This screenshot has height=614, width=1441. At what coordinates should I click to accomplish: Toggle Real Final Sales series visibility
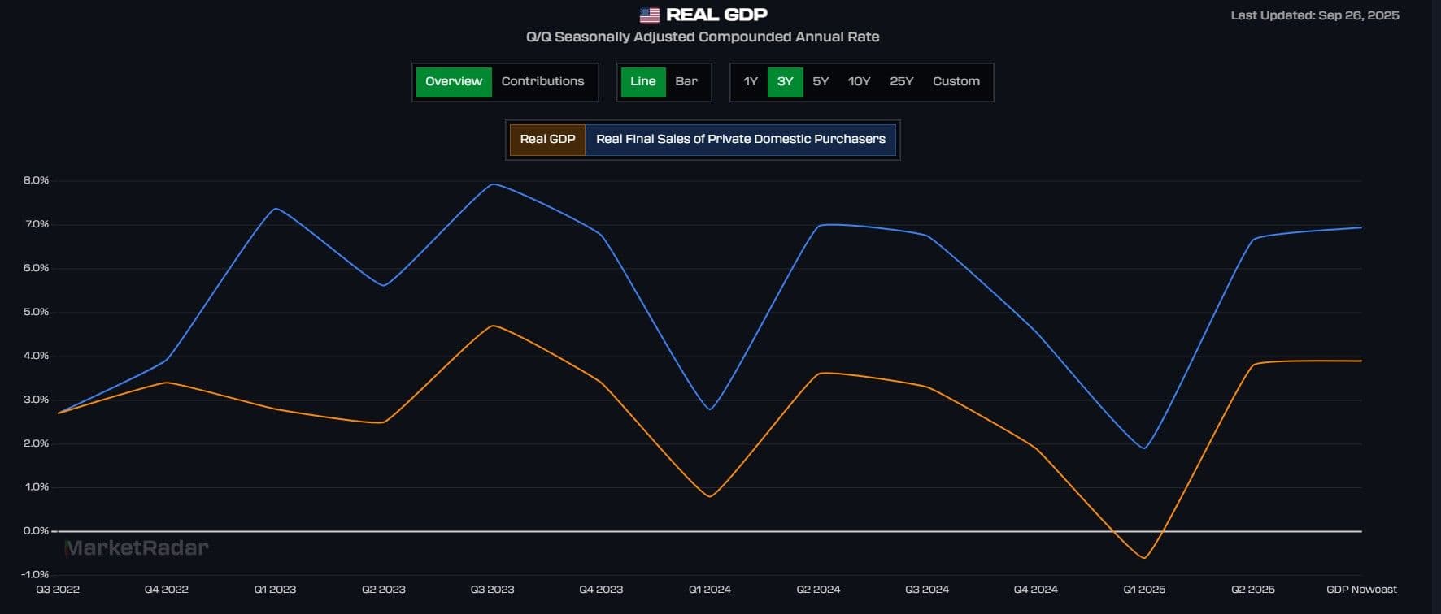(x=740, y=140)
